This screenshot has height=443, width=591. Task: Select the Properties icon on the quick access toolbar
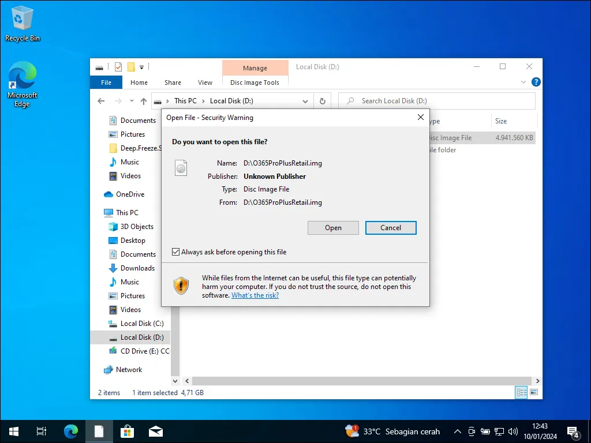117,67
